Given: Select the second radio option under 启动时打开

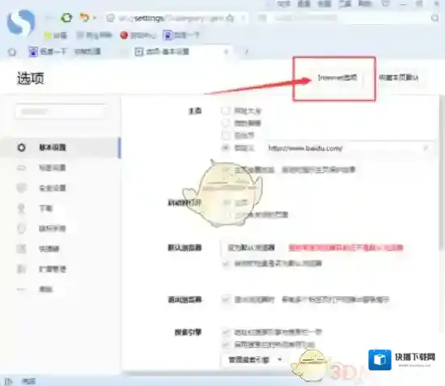Looking at the screenshot, I should tap(229, 214).
